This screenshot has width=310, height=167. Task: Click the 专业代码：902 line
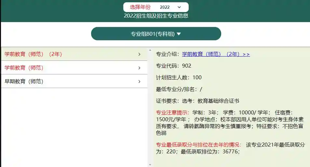pos(174,66)
